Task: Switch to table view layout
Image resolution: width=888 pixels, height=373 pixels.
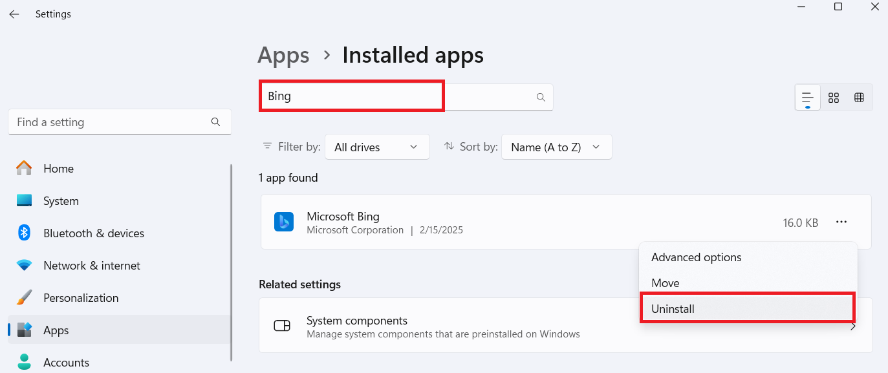Action: [x=859, y=98]
